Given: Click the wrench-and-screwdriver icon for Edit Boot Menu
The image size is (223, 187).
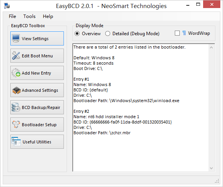Looking at the screenshot, I should click(x=16, y=55).
